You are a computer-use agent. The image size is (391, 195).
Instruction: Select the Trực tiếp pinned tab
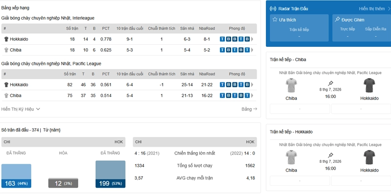348,29
